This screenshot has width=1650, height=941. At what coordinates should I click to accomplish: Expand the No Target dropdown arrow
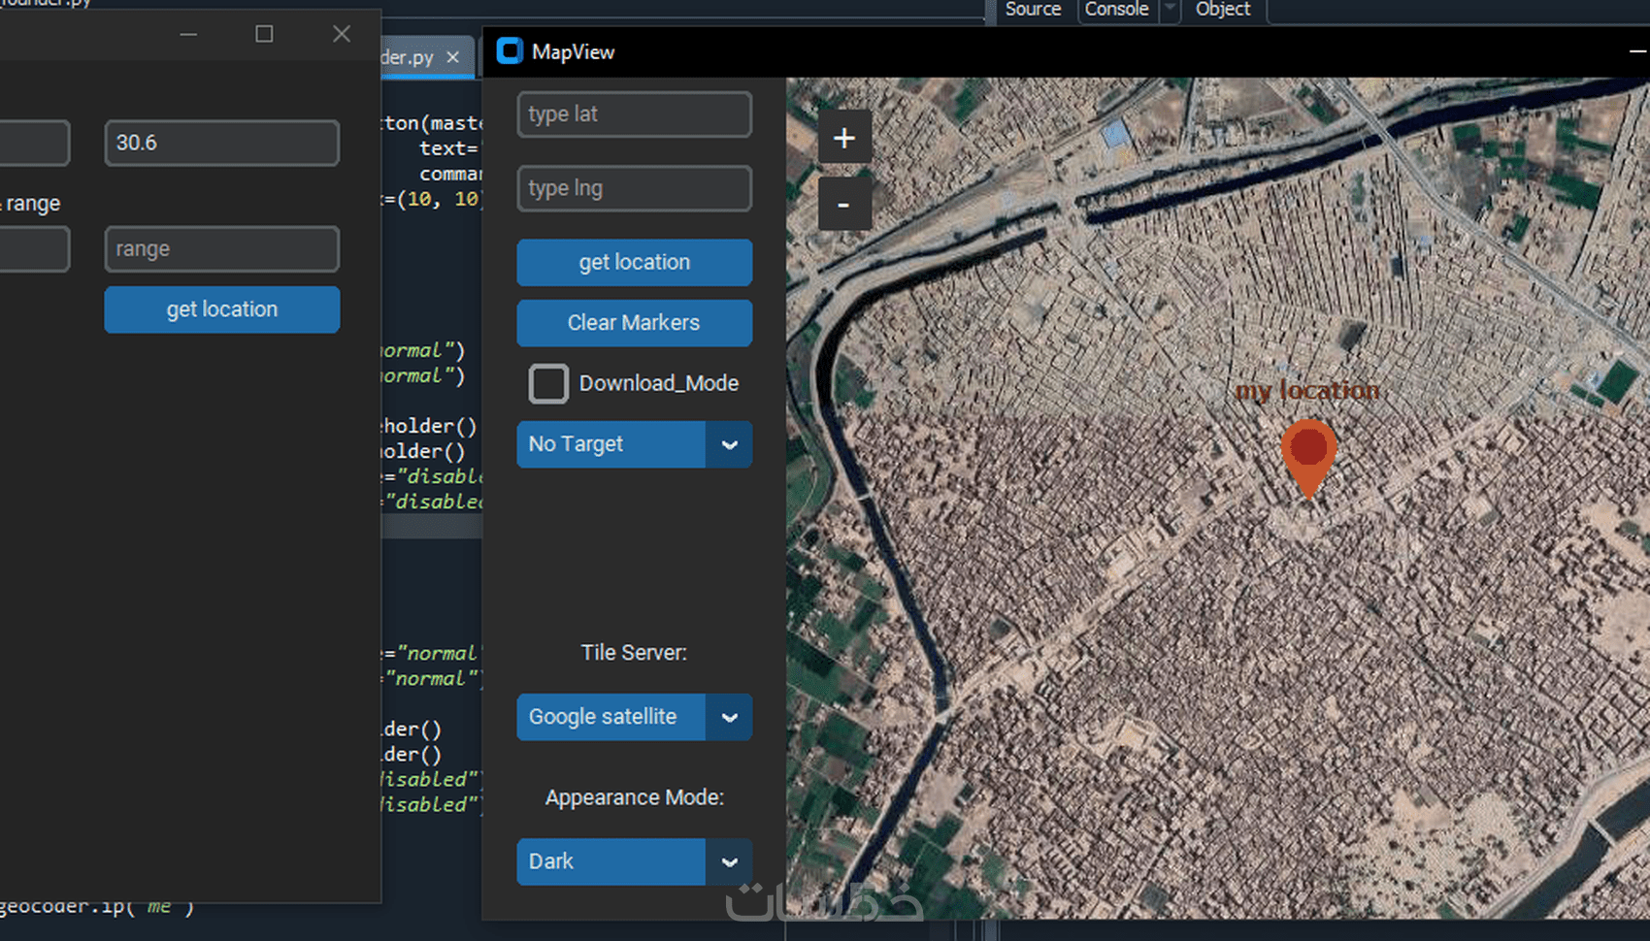[x=729, y=444]
